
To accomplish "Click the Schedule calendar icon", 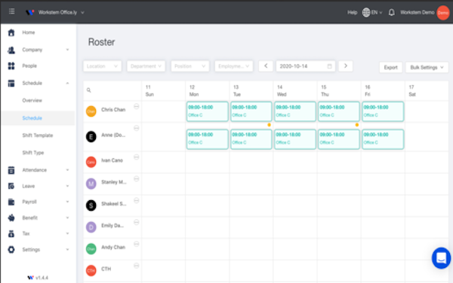I will point(11,84).
